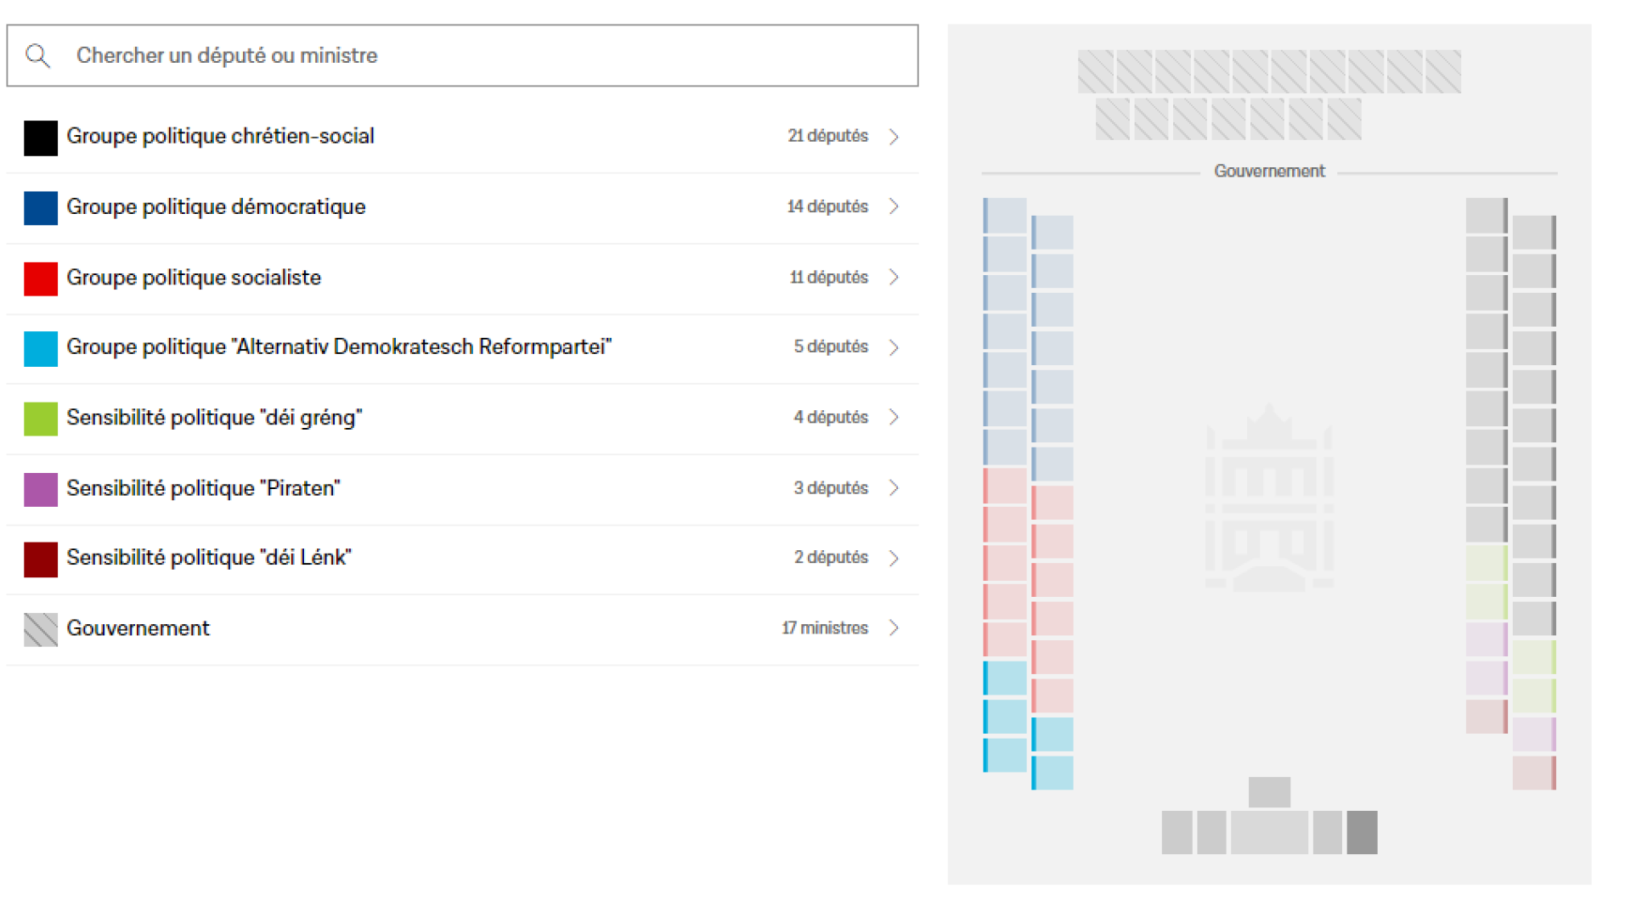This screenshot has width=1631, height=917.
Task: Click the '21 députés' count
Action: 827,136
